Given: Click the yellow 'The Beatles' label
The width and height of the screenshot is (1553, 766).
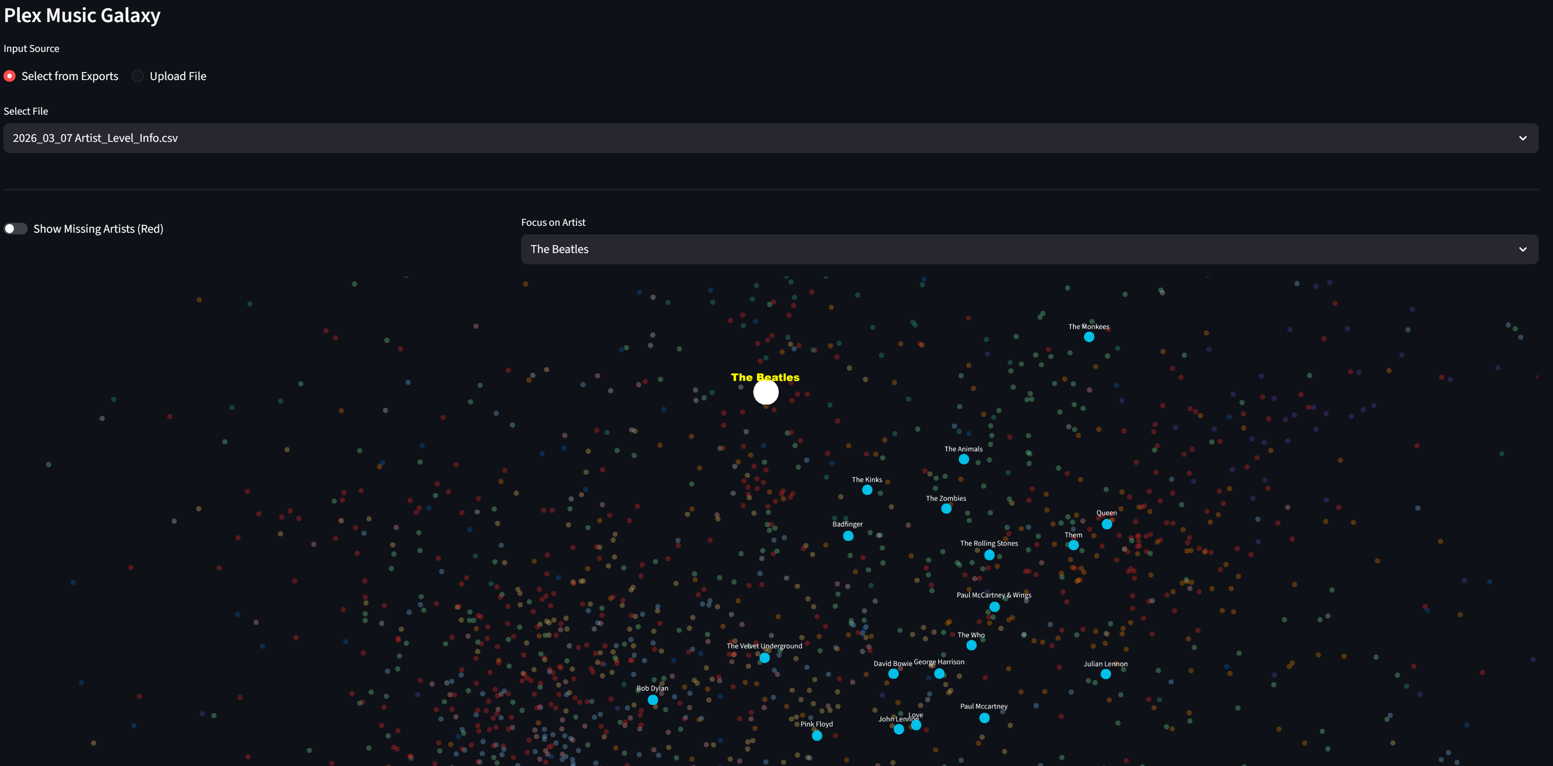Looking at the screenshot, I should tap(765, 377).
